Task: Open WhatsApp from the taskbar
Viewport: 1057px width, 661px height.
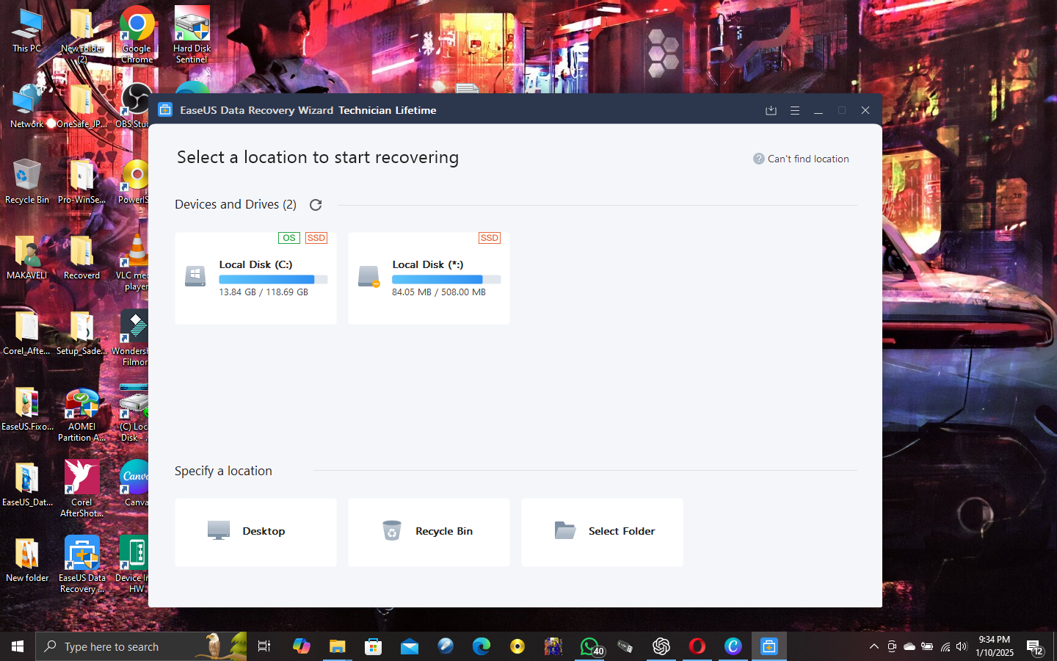Action: tap(590, 646)
